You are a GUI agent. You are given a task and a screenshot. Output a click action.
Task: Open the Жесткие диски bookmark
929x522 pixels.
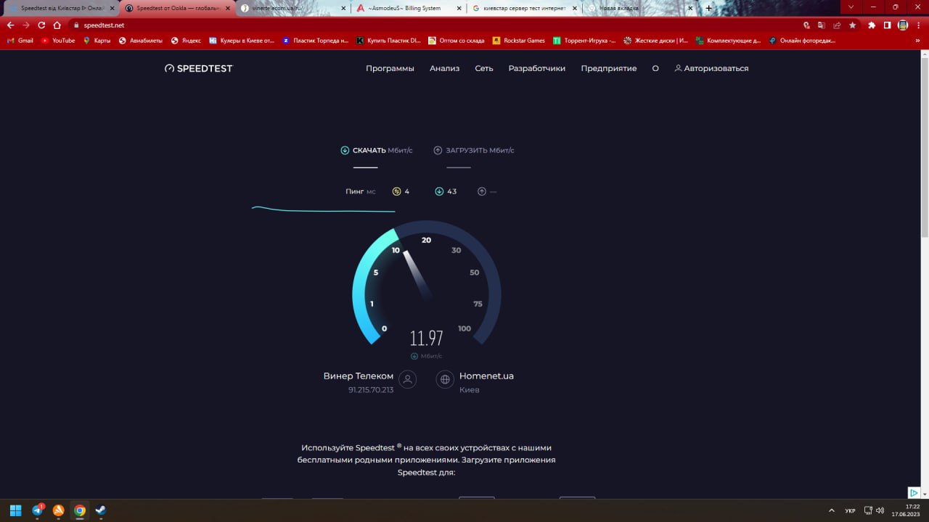pyautogui.click(x=656, y=41)
